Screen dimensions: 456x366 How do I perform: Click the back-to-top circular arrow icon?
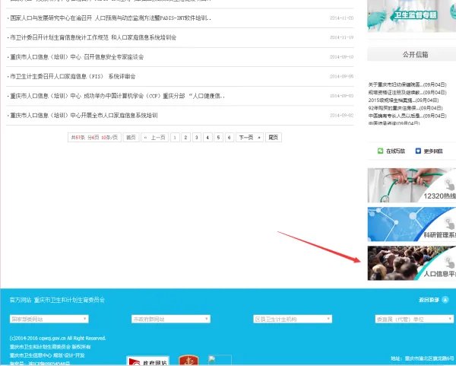pyautogui.click(x=445, y=300)
